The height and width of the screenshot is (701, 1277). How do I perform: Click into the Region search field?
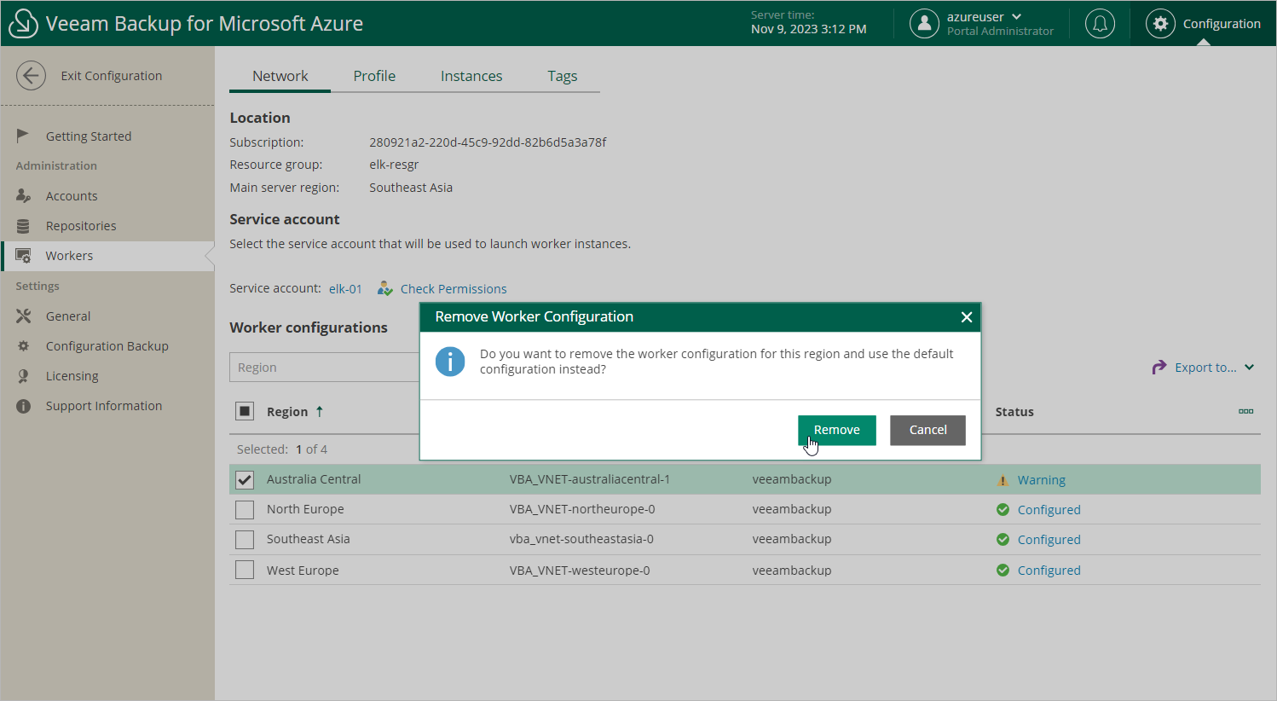point(325,368)
